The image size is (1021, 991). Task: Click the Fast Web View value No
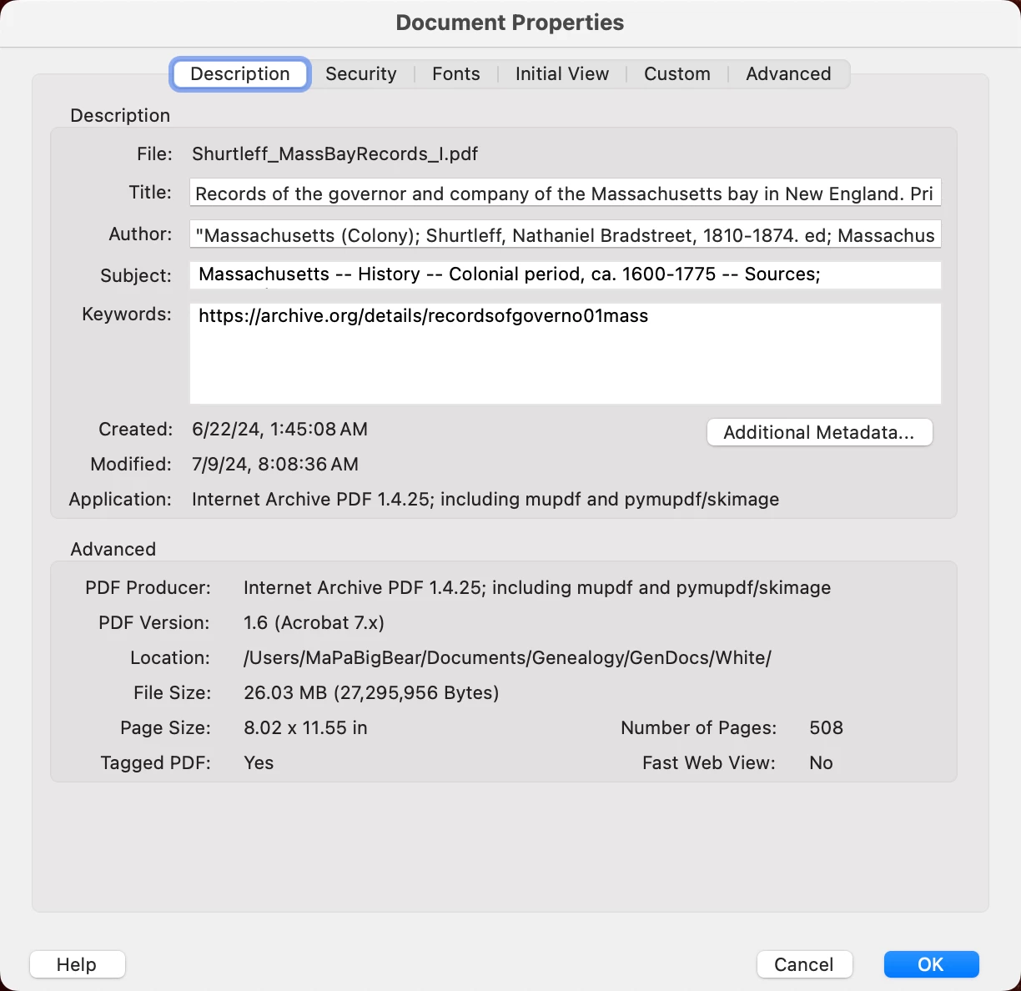821,762
